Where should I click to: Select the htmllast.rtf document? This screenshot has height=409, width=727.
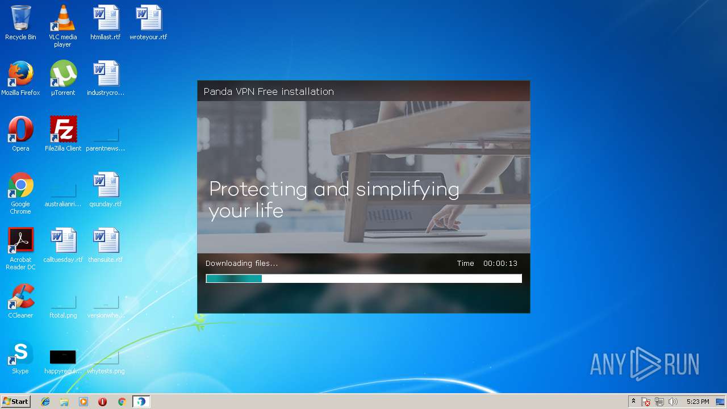click(x=106, y=23)
